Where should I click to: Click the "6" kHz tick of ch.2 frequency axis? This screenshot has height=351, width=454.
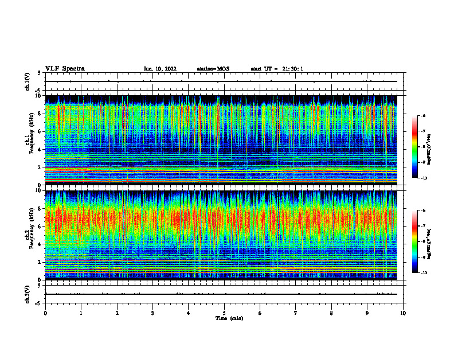click(40, 227)
